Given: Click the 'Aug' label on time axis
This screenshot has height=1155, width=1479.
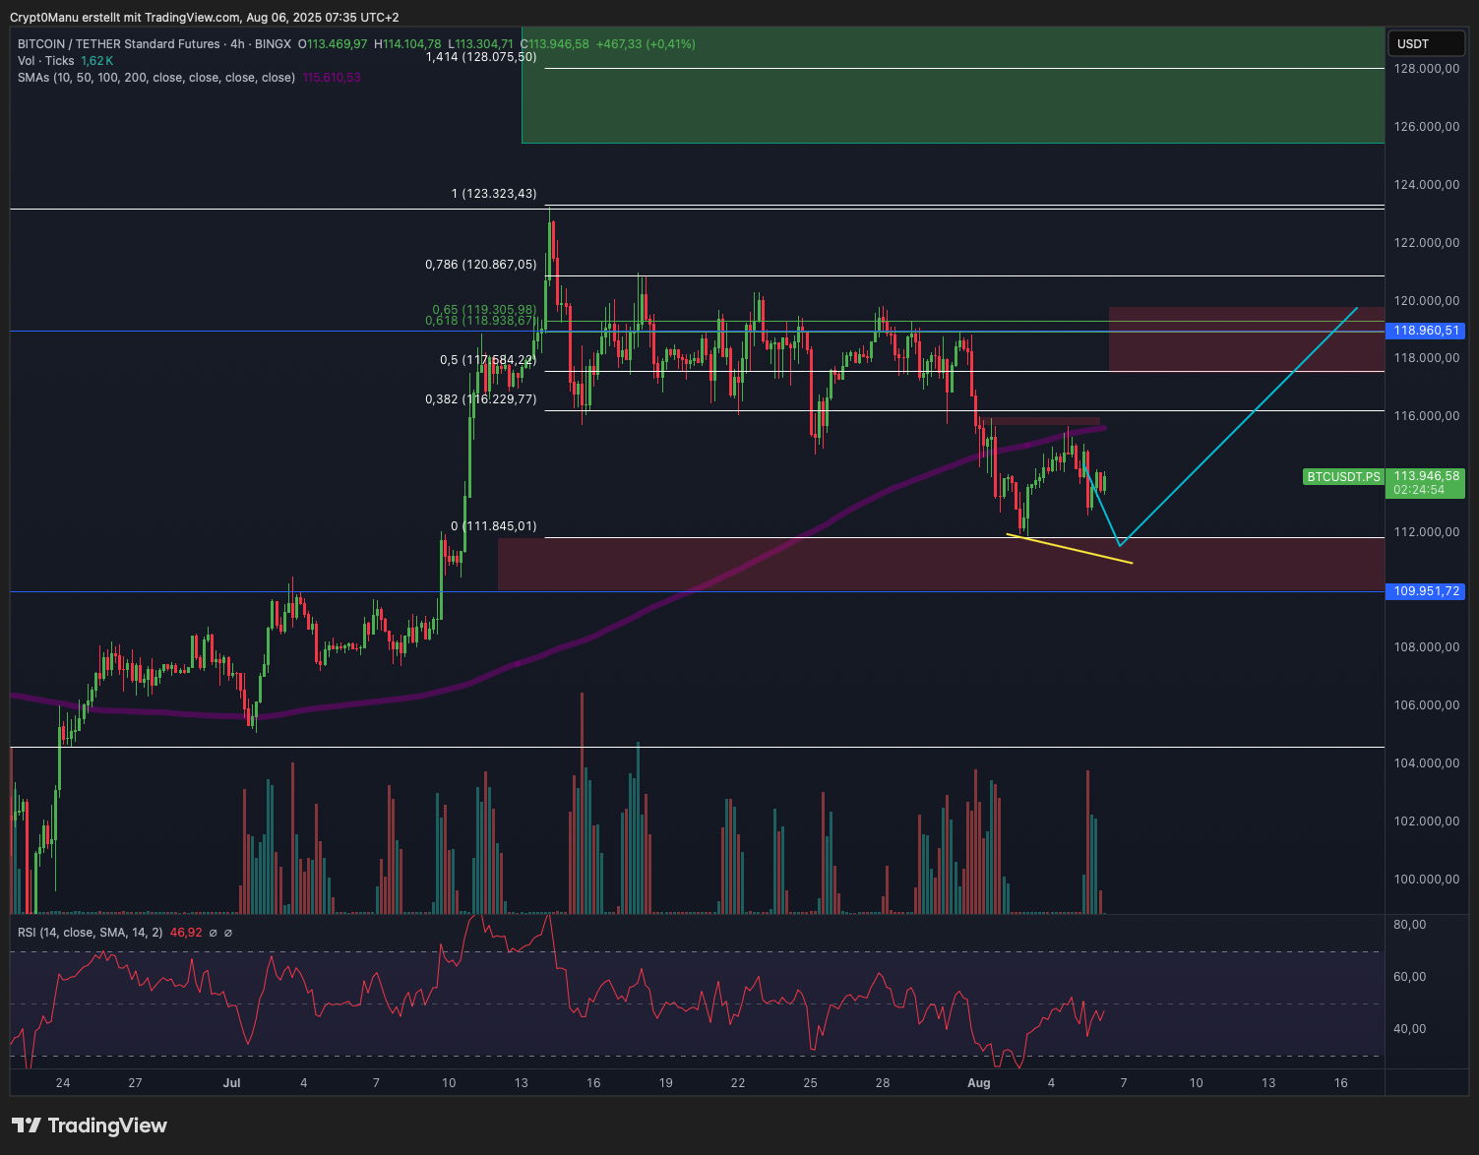Looking at the screenshot, I should [x=978, y=1083].
